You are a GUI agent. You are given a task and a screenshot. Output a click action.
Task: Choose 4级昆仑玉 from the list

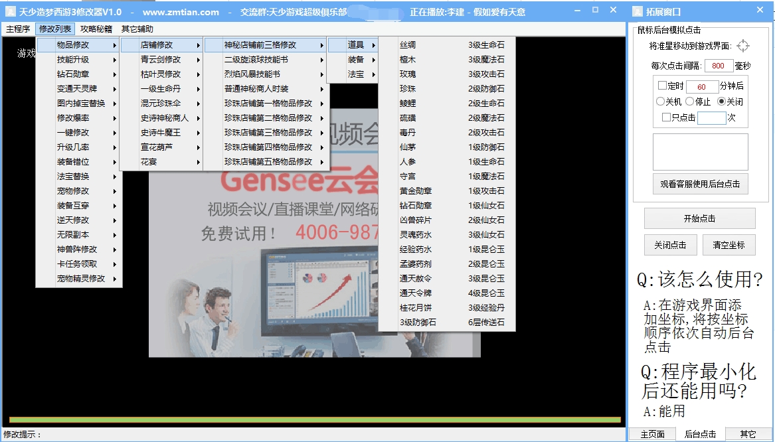[x=486, y=293]
